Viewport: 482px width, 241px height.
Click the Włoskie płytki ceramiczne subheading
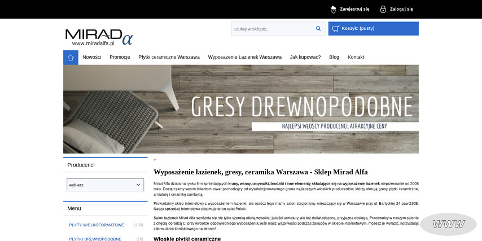187,239
